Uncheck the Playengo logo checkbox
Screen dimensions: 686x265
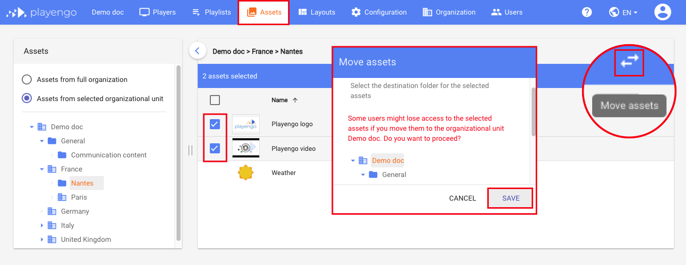215,124
